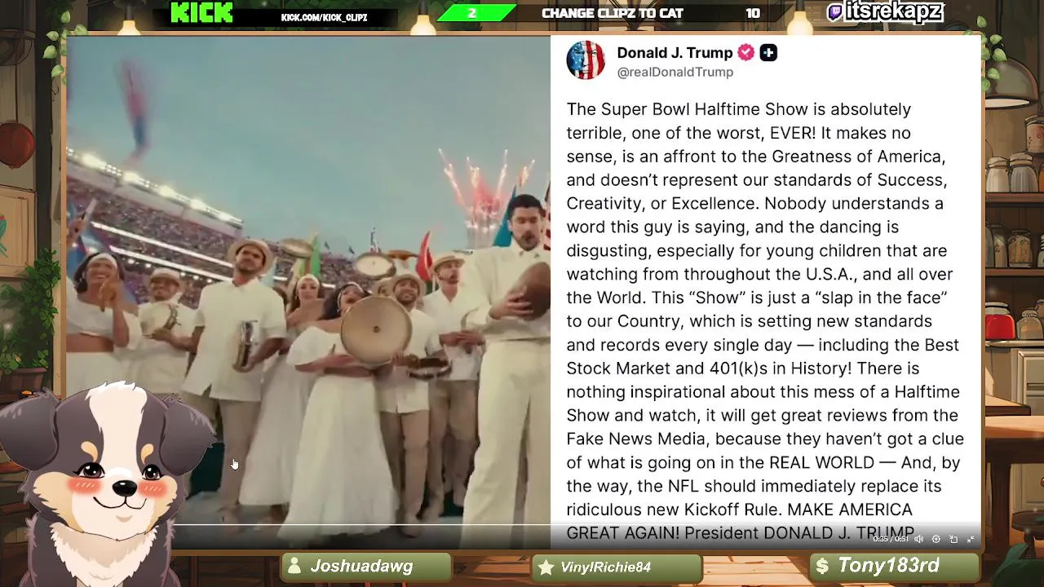Click the itsrekapz channel name

(x=895, y=11)
